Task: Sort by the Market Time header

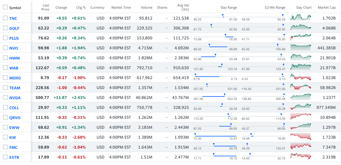Action: (121, 7)
